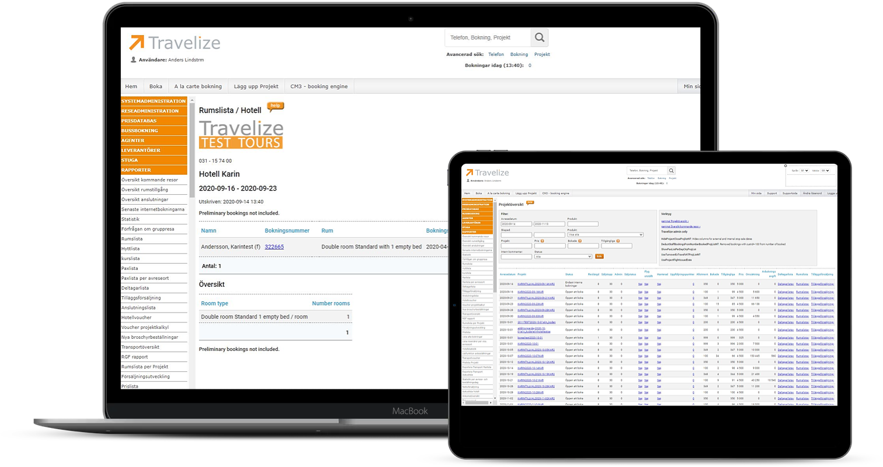The image size is (883, 467).
Task: Click the laptop search magnifier icon
Action: click(539, 38)
